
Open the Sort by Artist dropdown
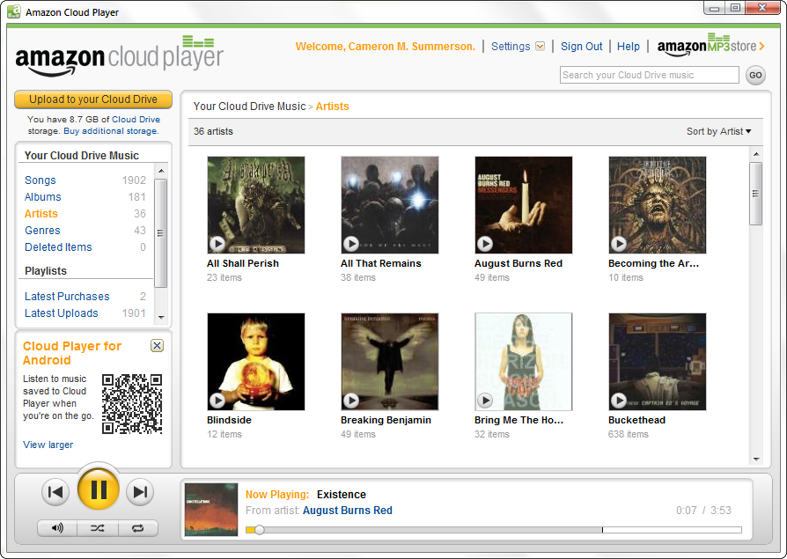[719, 130]
